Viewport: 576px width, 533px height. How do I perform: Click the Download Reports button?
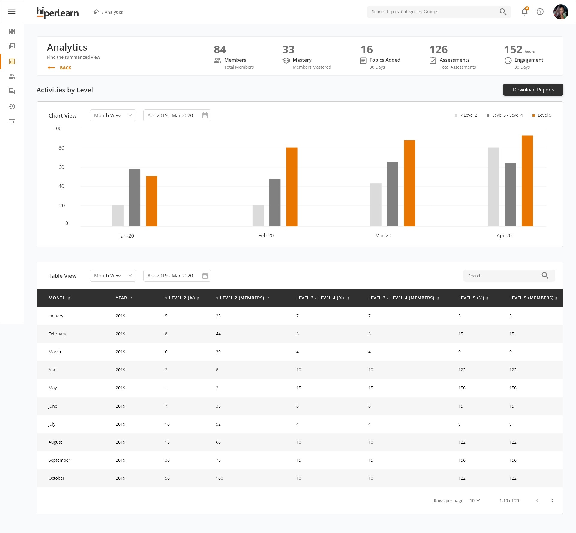[533, 90]
